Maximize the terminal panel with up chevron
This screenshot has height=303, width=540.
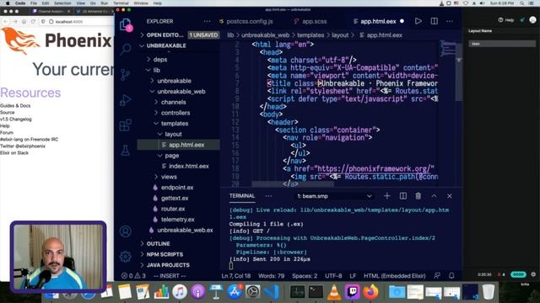coord(434,196)
